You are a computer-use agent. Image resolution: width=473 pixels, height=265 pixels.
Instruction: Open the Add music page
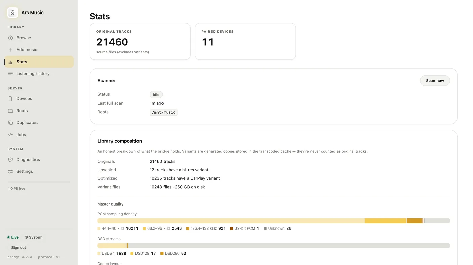[x=39, y=50]
